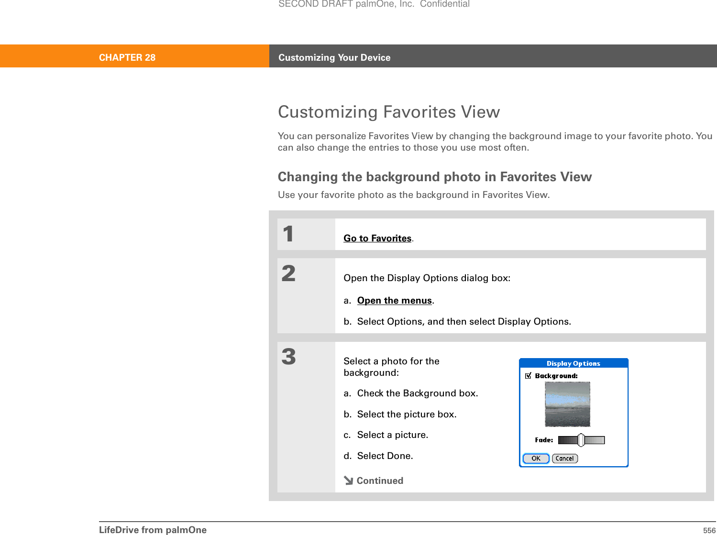Screen dimensions: 717x535
Task: Select the background picture box thumbnail
Action: (567, 404)
